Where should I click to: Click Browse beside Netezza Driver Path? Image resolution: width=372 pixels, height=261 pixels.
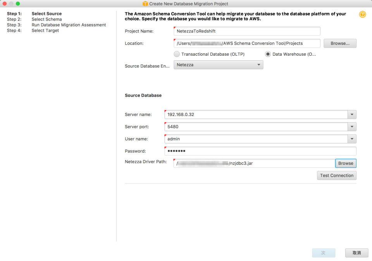[x=345, y=163]
